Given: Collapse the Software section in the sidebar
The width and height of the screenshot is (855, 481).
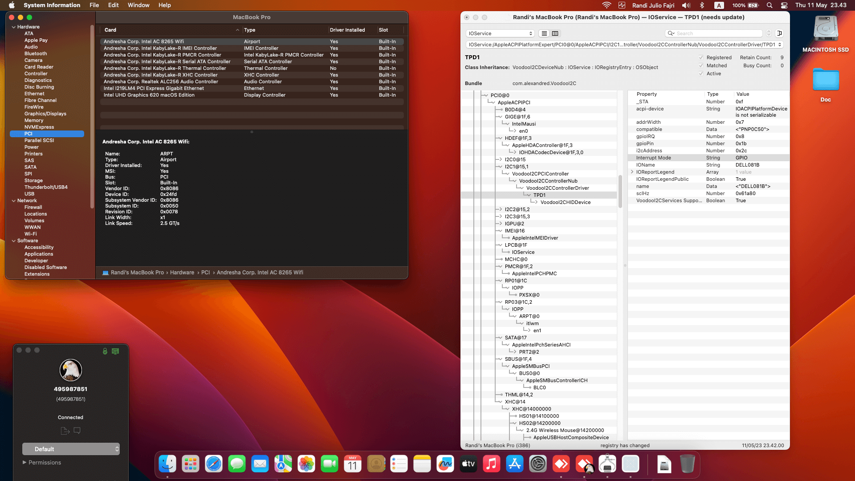Looking at the screenshot, I should pyautogui.click(x=13, y=240).
